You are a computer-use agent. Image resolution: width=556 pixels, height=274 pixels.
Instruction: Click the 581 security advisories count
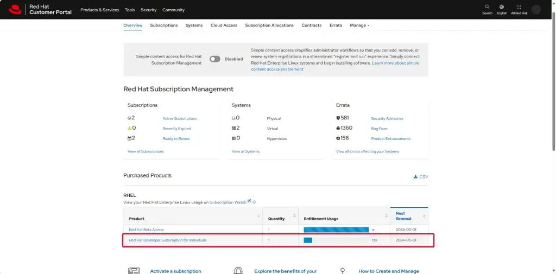click(345, 118)
